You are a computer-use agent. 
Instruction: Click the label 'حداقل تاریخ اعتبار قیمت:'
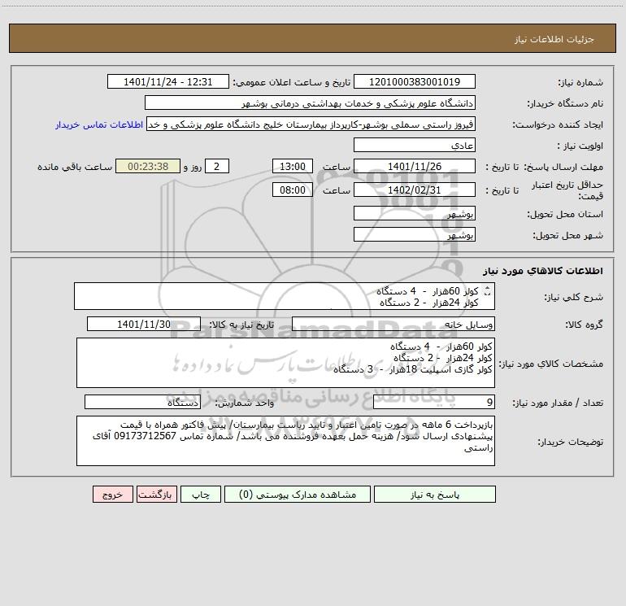tap(567, 190)
